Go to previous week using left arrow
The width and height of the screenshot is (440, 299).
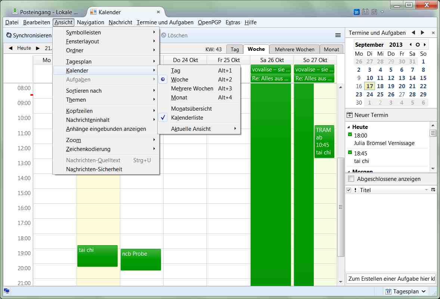click(10, 48)
